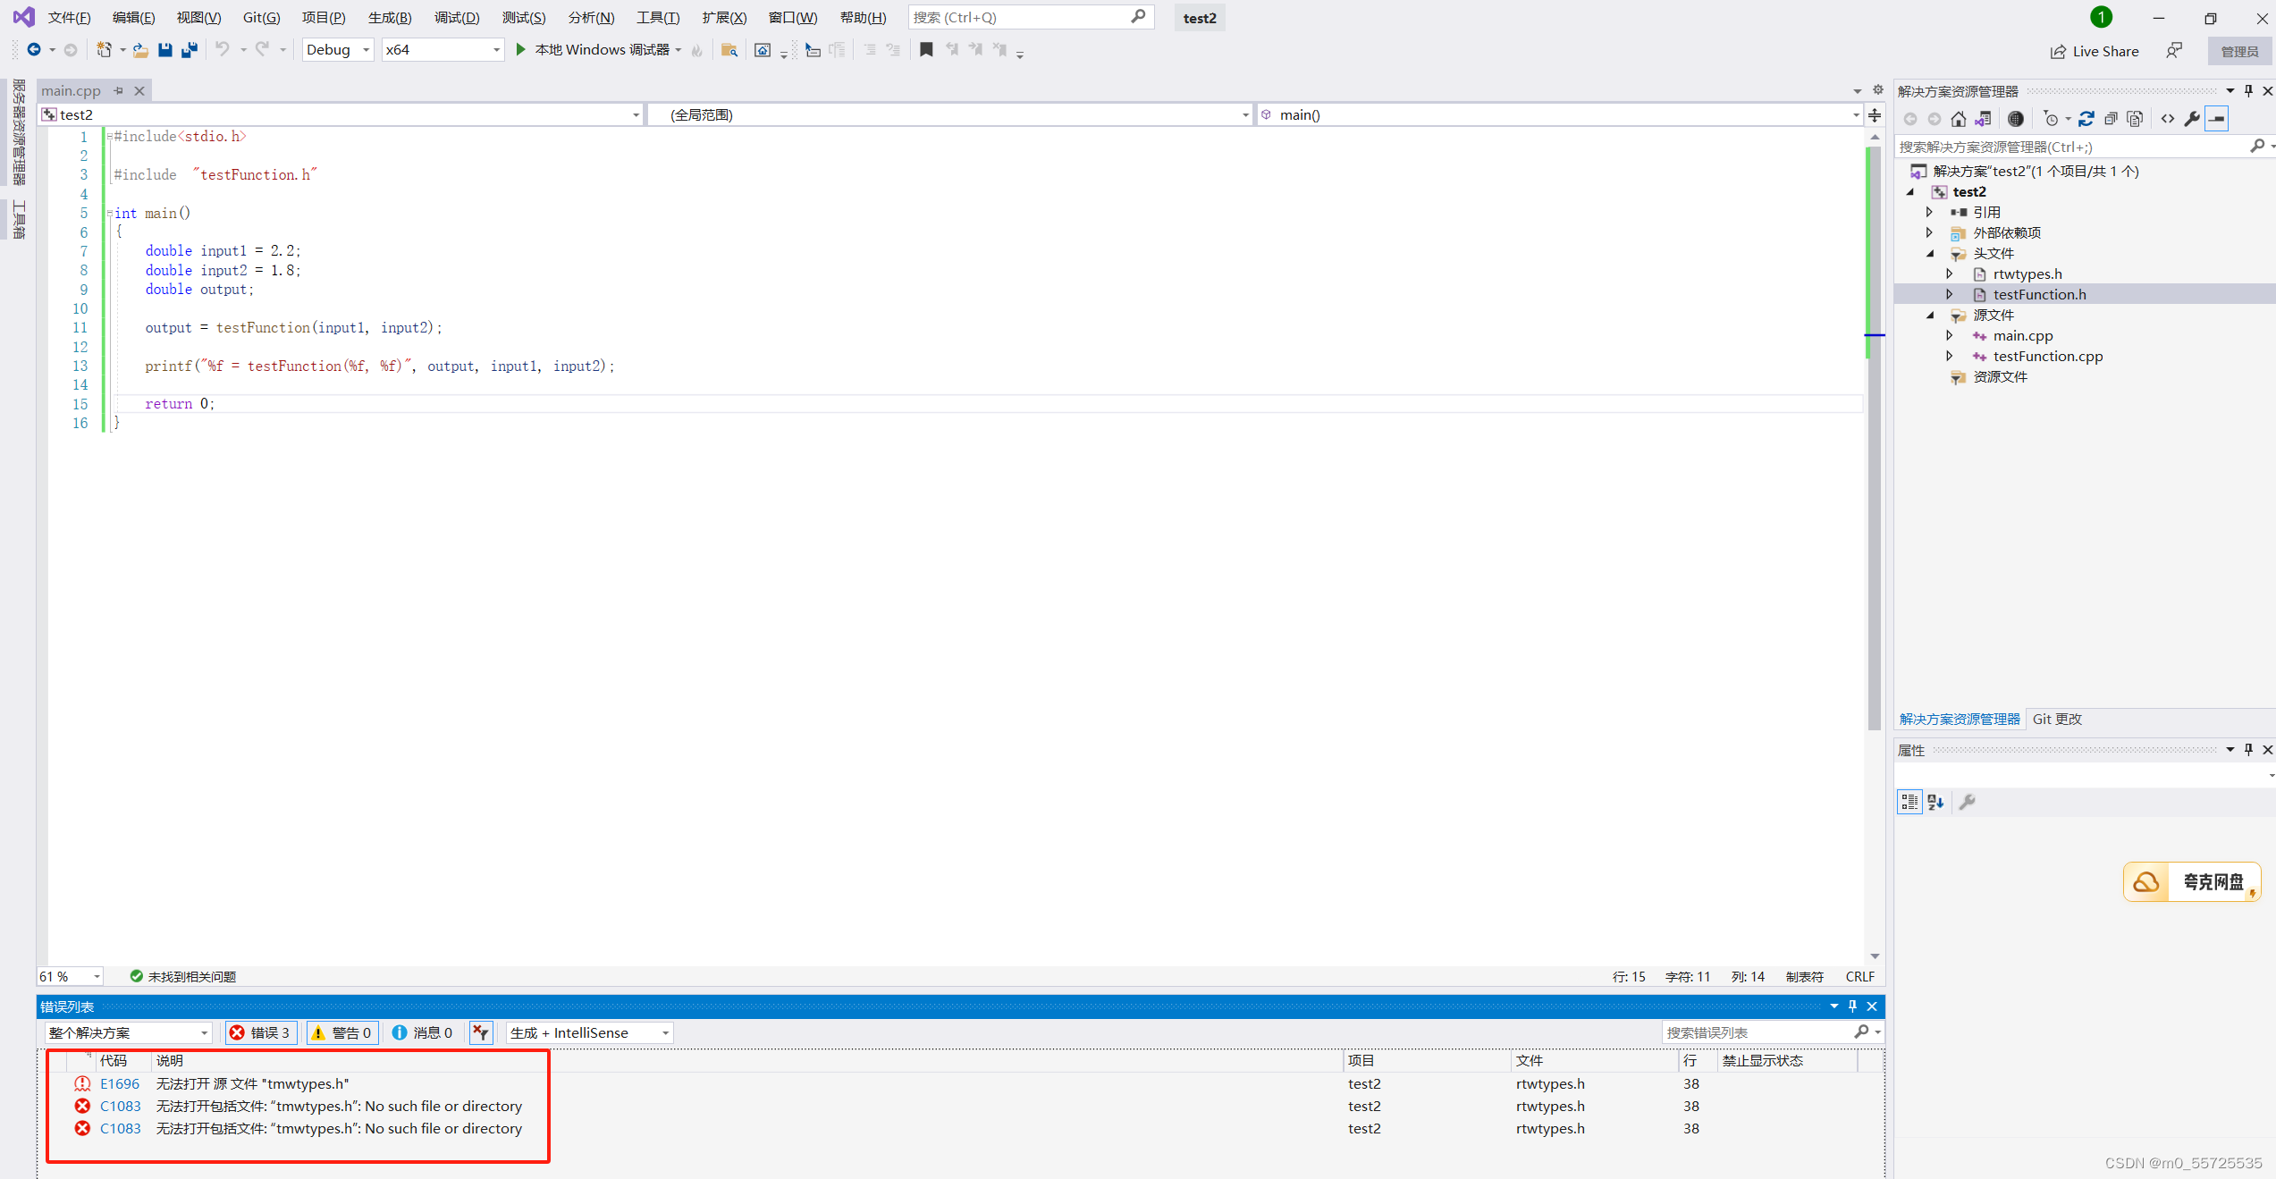Click the Collapse All icon in Solution Explorer

pos(2111,119)
